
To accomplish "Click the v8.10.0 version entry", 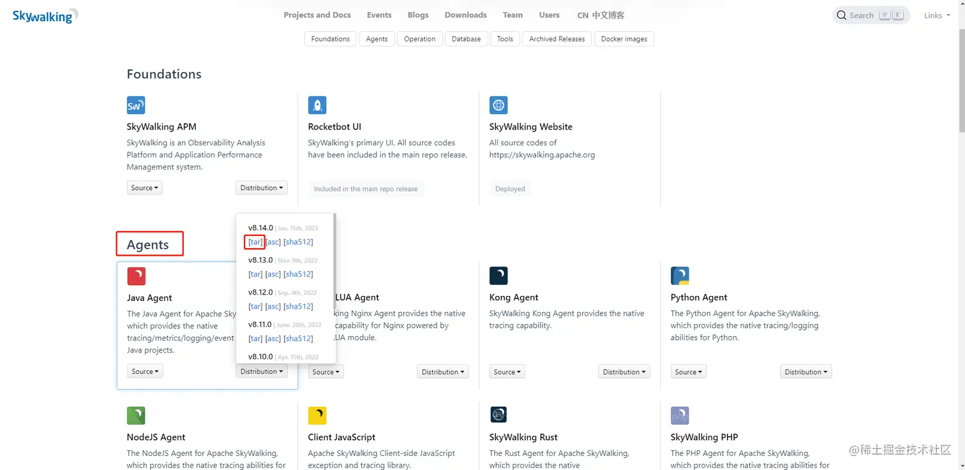I will 260,356.
